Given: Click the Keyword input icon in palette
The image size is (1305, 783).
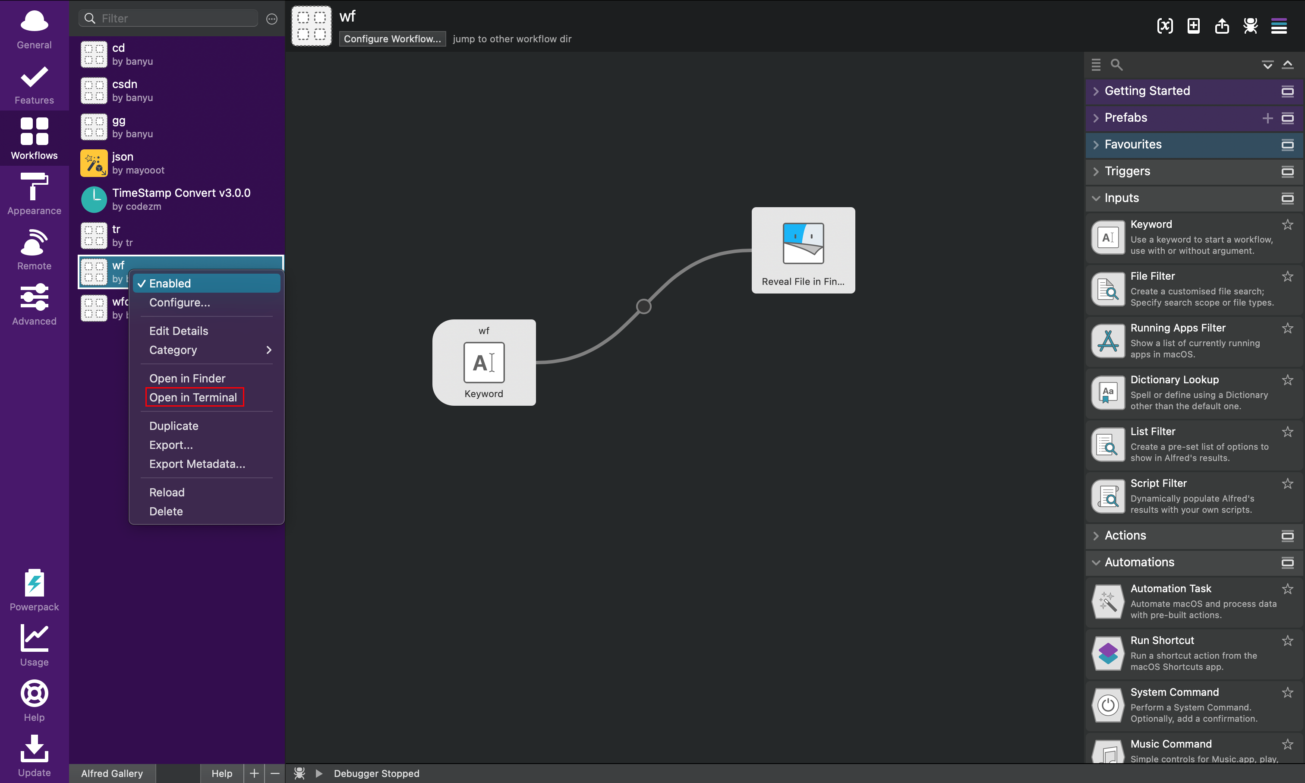Looking at the screenshot, I should click(x=1108, y=237).
